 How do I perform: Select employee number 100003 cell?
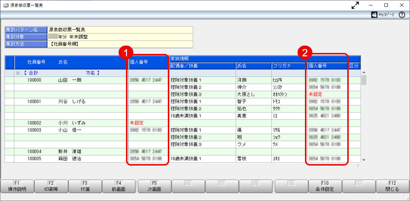(34, 130)
